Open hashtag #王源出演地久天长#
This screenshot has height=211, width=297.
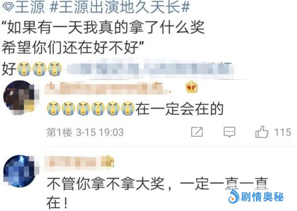click(x=119, y=8)
